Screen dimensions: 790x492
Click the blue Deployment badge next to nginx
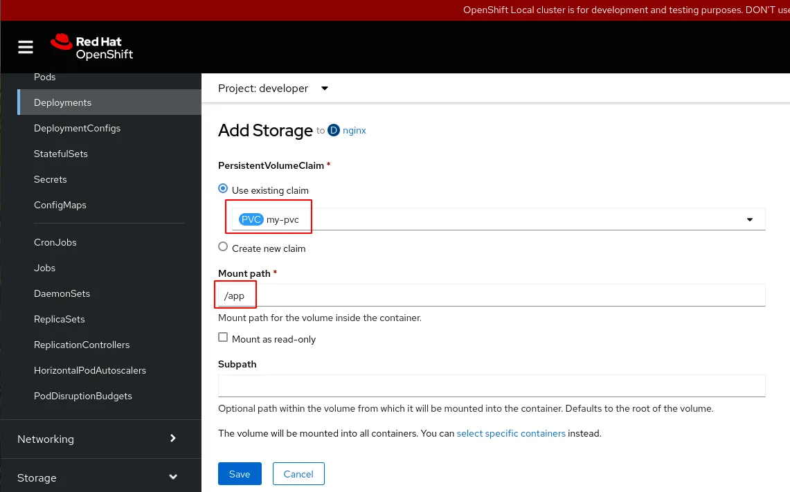334,130
